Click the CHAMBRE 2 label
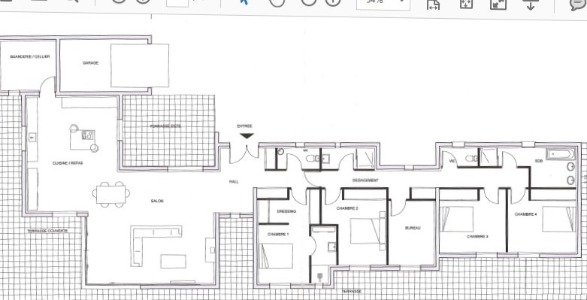Screen dimensions: 587x300 click(347, 208)
